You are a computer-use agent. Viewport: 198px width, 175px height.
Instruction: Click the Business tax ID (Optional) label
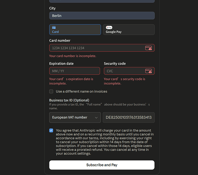pyautogui.click(x=69, y=100)
